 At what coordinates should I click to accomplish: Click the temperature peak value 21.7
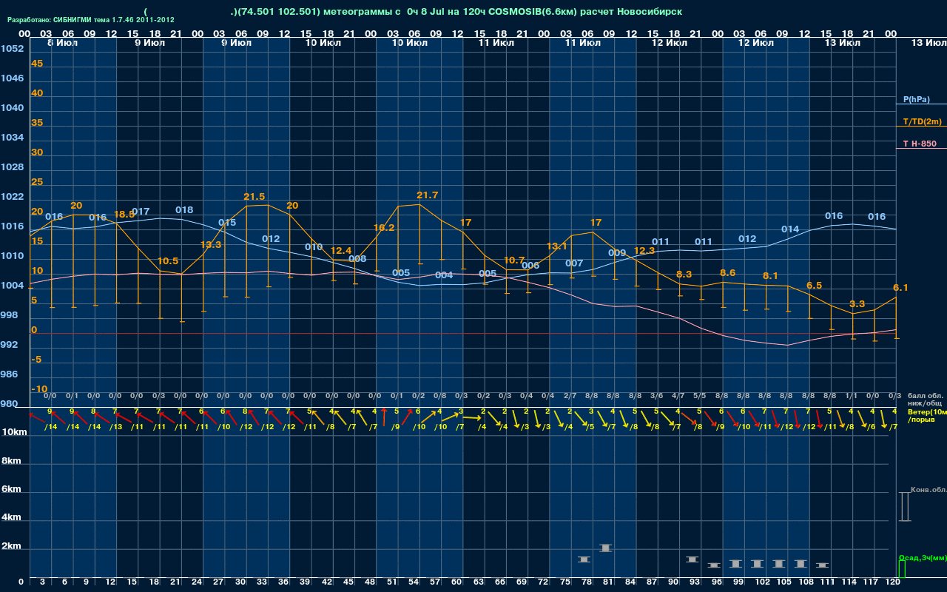(428, 195)
